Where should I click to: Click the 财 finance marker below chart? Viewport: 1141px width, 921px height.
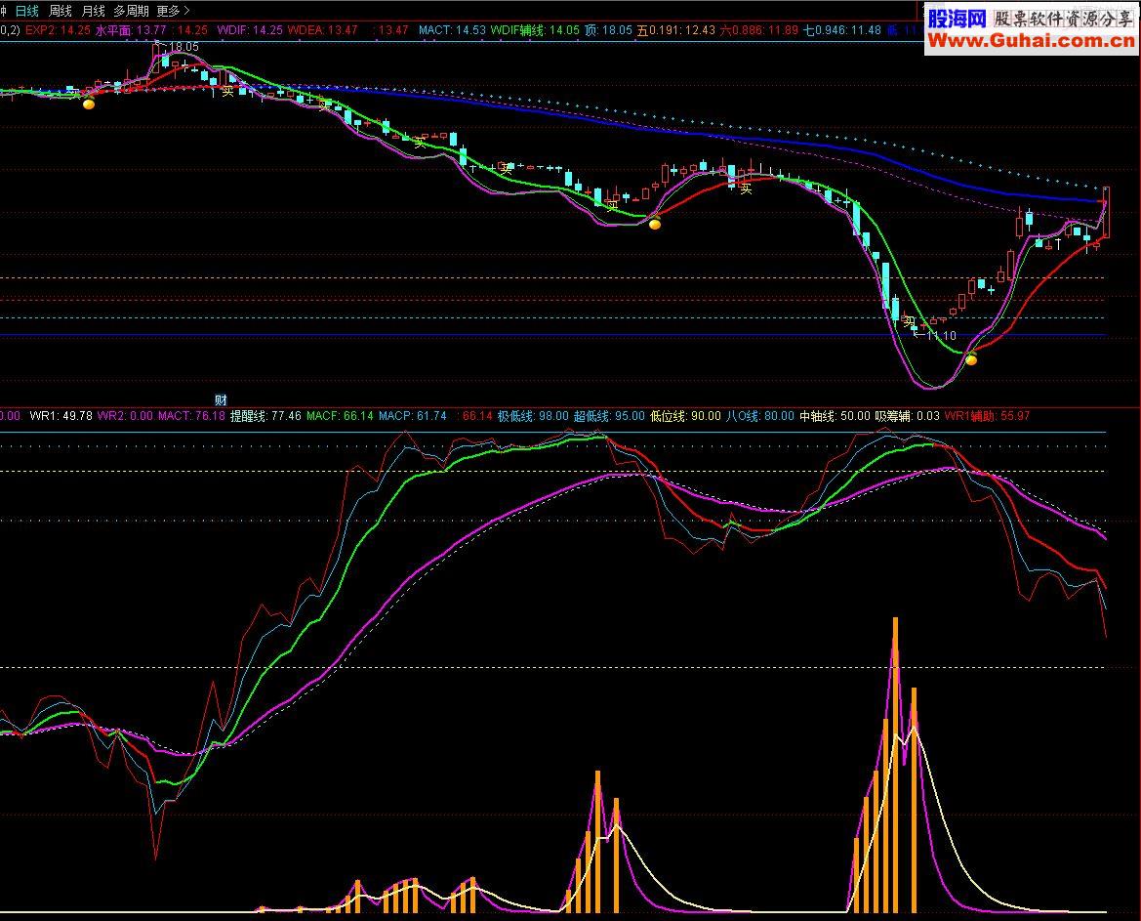coord(222,399)
